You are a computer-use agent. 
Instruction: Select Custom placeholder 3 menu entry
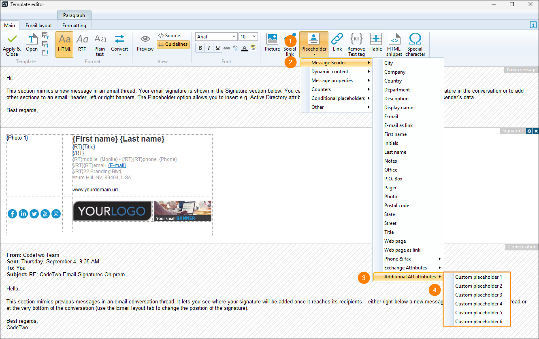coord(478,295)
